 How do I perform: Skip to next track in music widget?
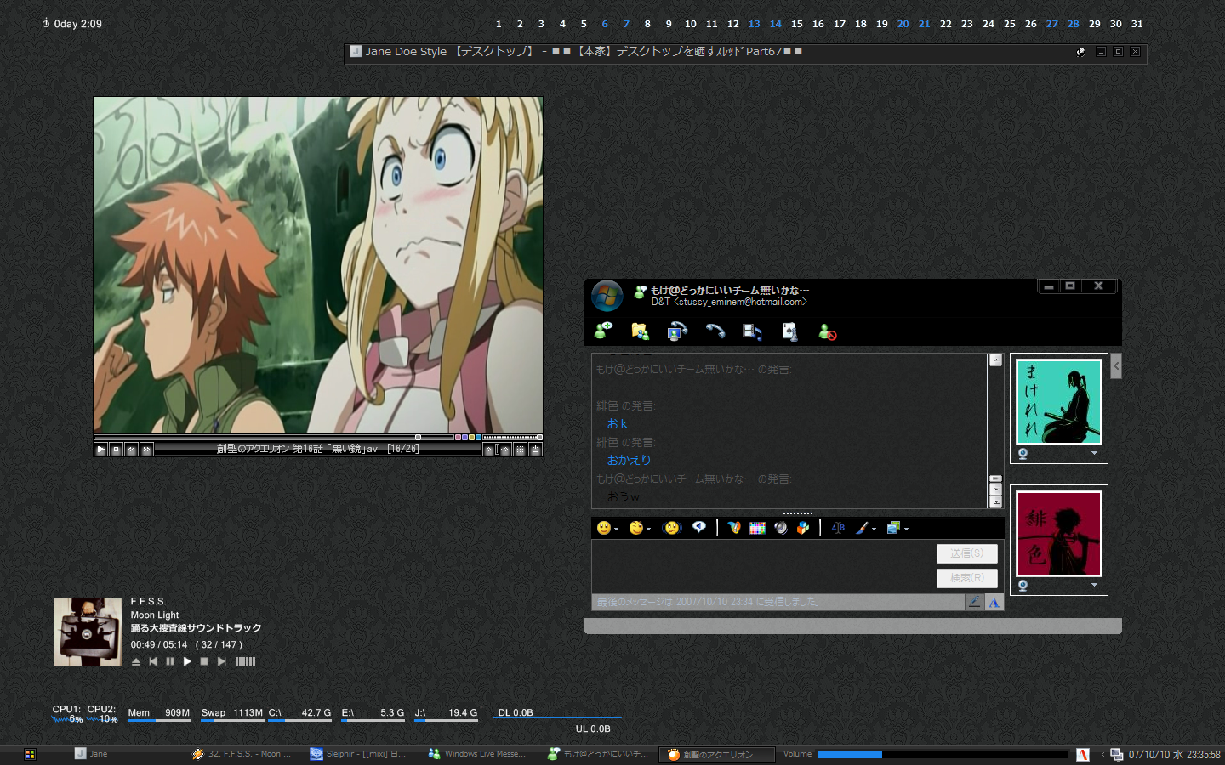pos(221,661)
